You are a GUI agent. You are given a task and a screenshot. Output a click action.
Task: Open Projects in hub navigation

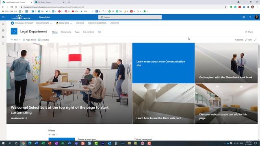click(x=115, y=23)
